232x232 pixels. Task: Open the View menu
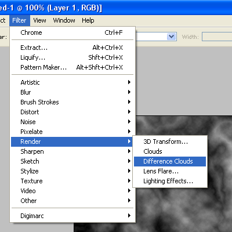tap(39, 20)
